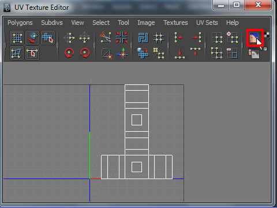Select the warped-grid UV Smudge tool
277x208 pixels.
coord(17,53)
